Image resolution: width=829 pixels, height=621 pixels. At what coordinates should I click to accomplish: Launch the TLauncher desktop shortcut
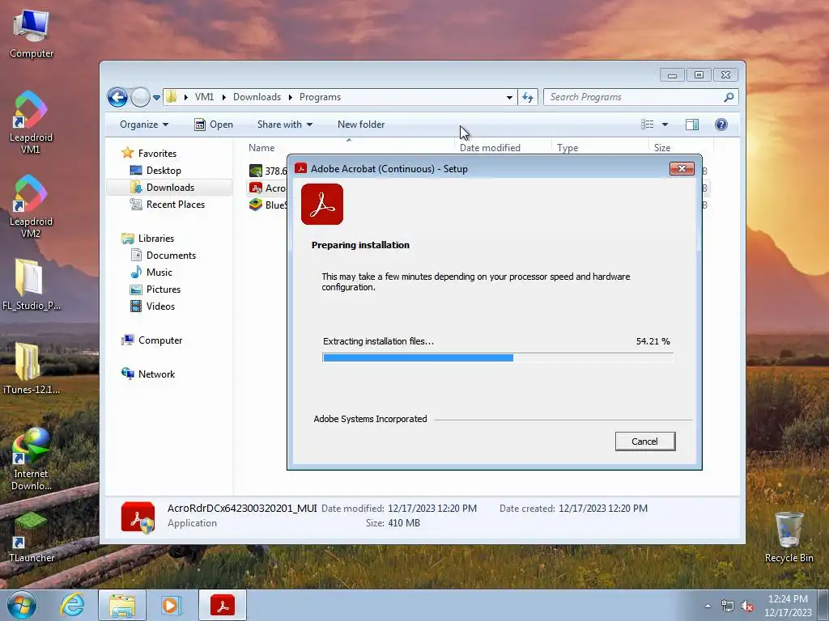(x=32, y=537)
